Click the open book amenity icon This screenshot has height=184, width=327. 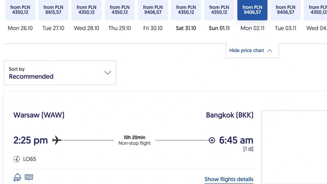click(29, 177)
